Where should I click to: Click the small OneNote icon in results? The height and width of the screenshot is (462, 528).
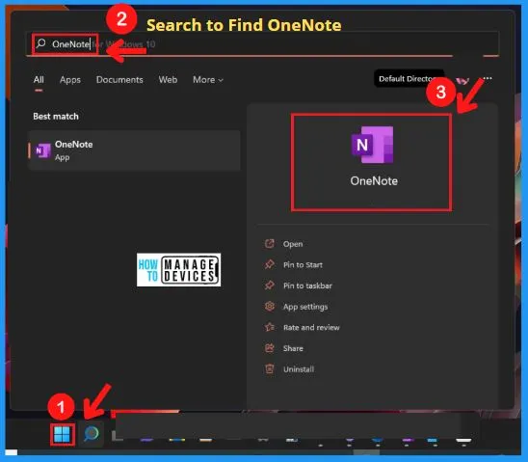click(x=43, y=150)
